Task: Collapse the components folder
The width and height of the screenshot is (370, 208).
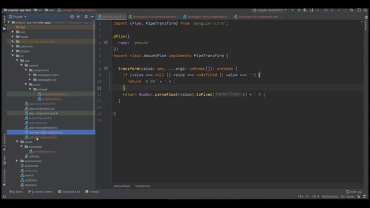Action: click(26, 70)
